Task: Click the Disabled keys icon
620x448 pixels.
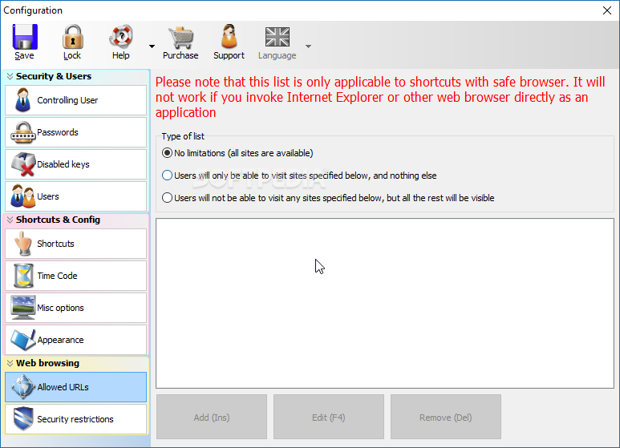Action: 23,164
